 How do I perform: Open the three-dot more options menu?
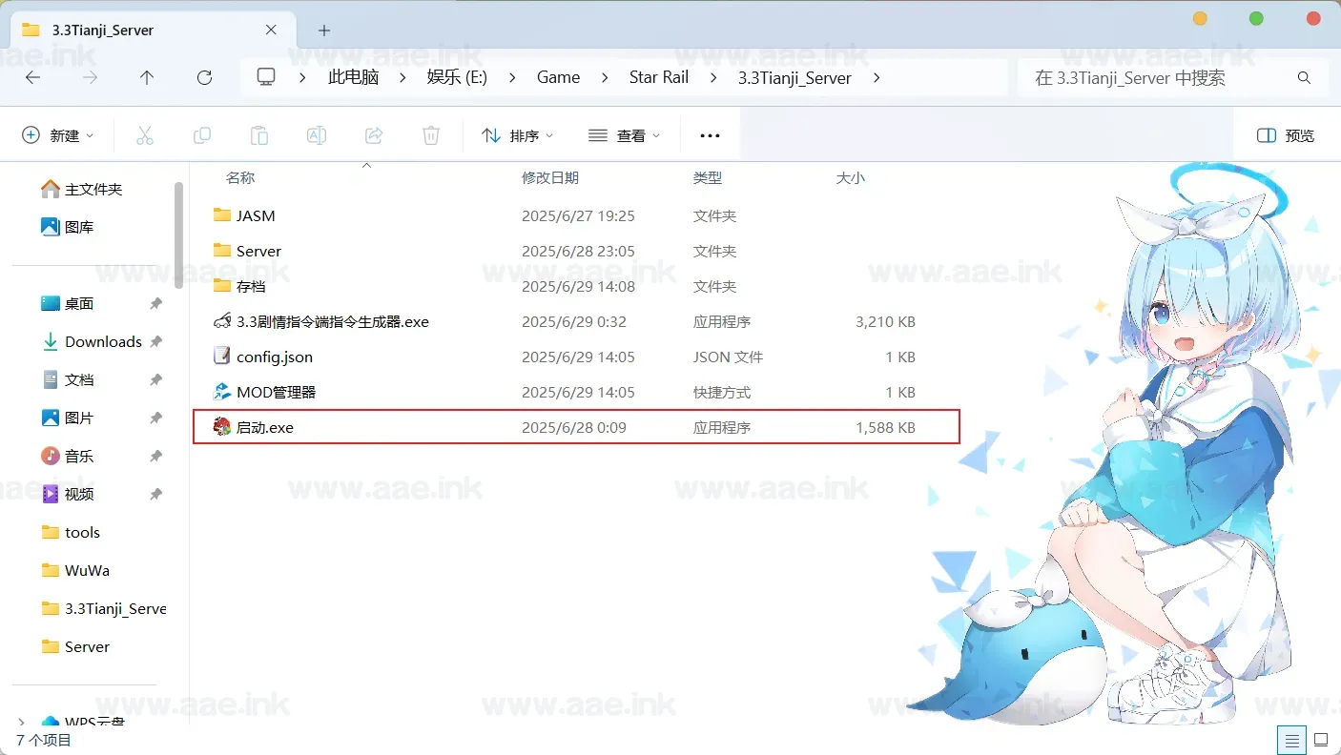[710, 135]
